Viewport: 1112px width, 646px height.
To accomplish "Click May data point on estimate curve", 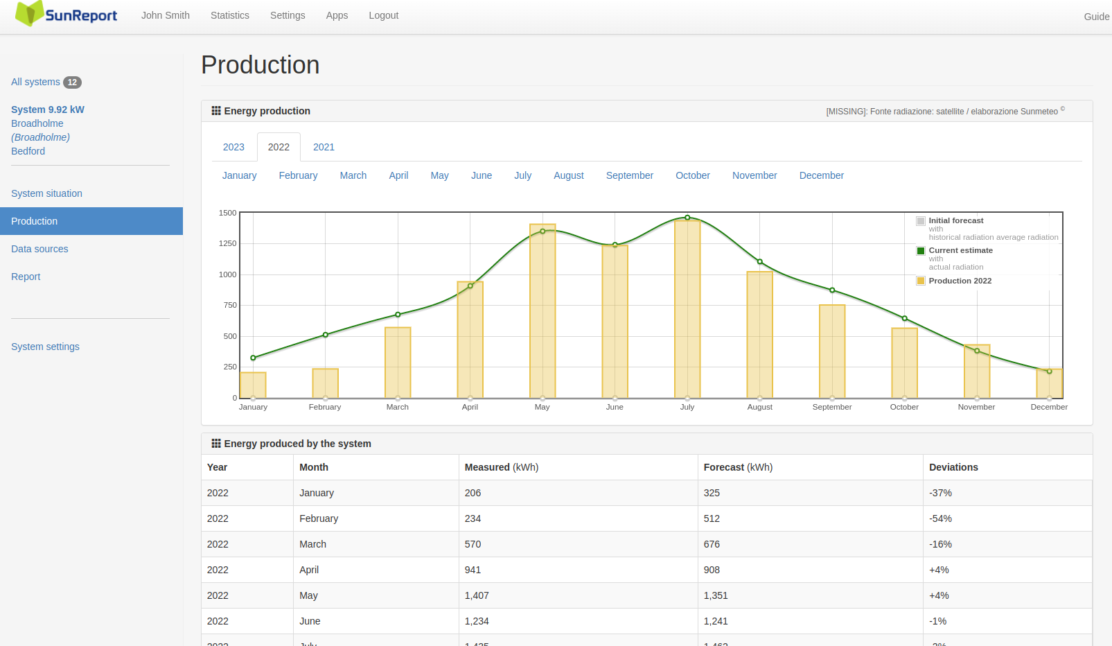I will 542,232.
